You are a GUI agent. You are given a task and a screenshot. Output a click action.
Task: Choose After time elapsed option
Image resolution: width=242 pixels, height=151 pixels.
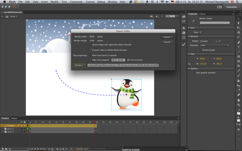[91, 60]
